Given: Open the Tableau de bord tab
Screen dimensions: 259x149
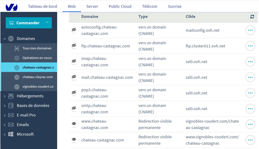Looking at the screenshot, I should [43, 6].
